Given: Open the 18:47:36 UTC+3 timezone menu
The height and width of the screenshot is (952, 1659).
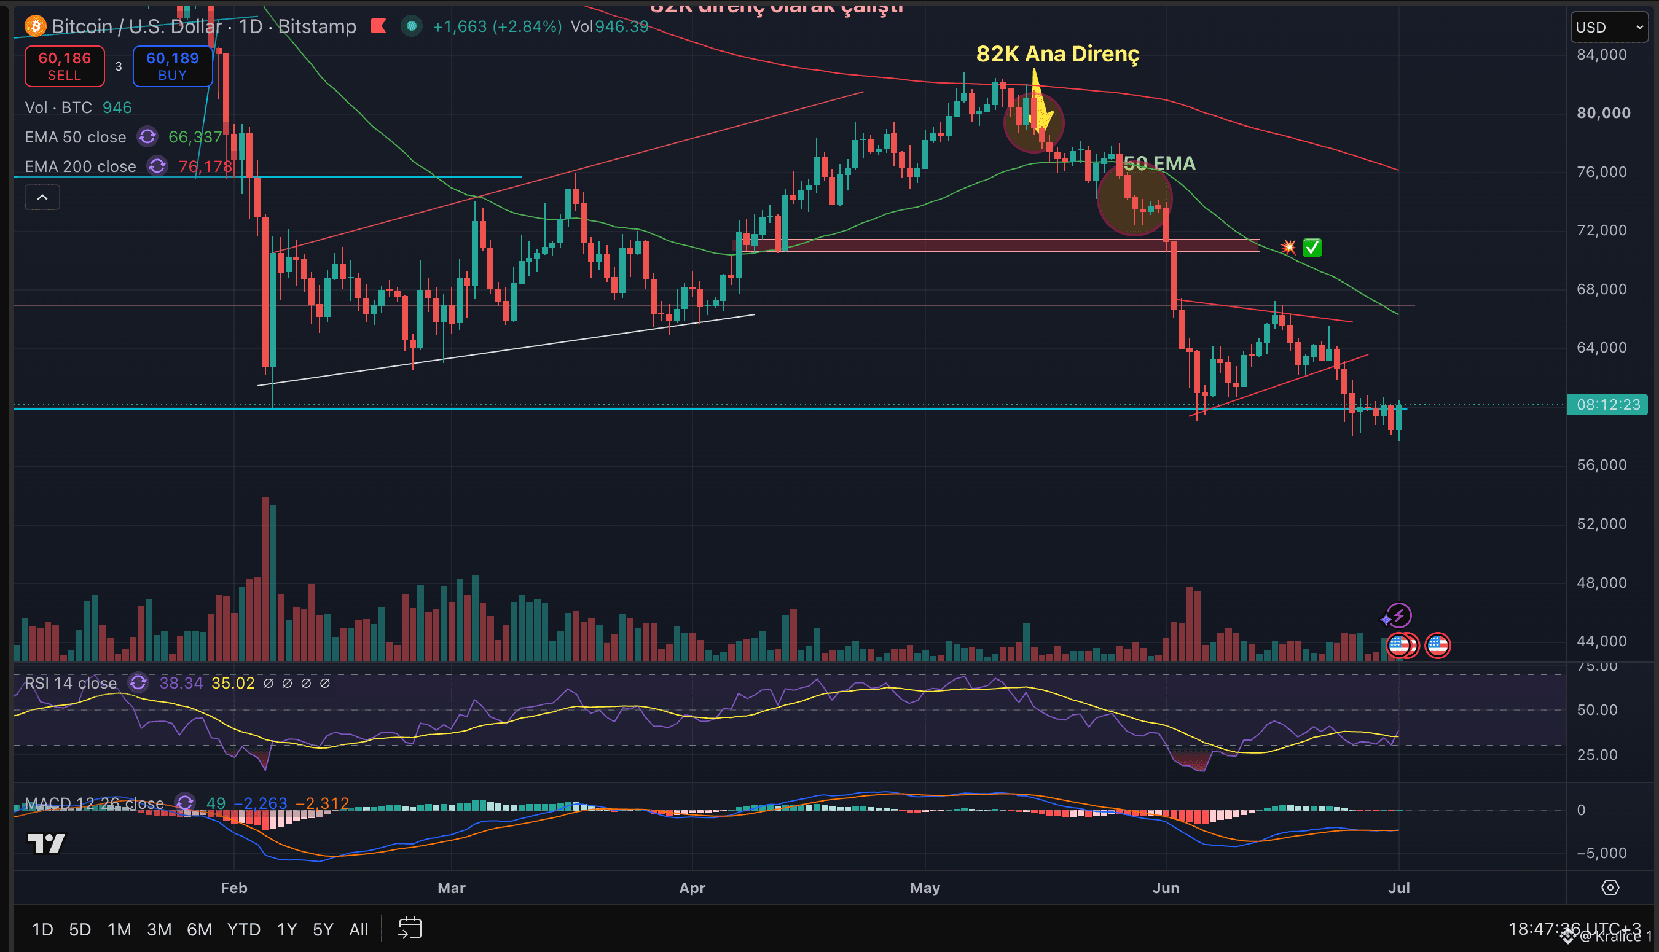Looking at the screenshot, I should coord(1574,929).
